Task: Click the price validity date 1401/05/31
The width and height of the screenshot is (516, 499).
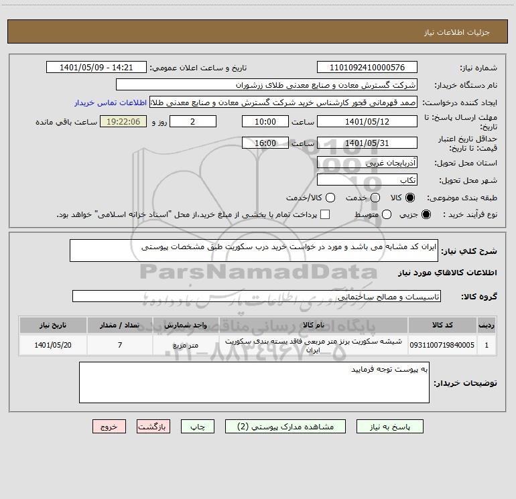Action: [x=367, y=143]
